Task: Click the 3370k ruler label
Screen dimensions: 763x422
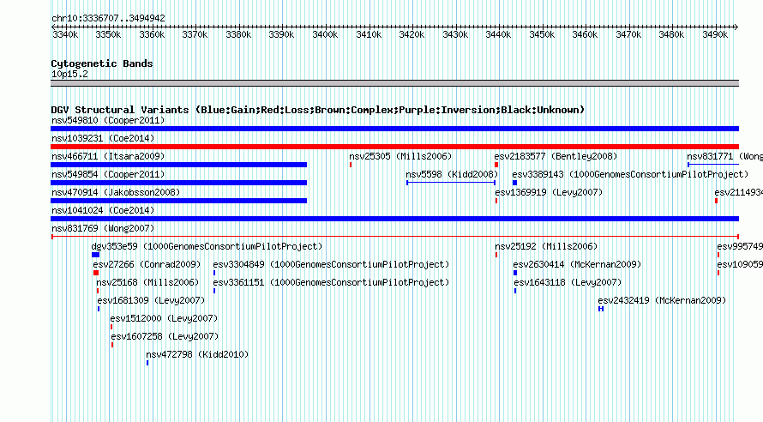Action: 195,34
